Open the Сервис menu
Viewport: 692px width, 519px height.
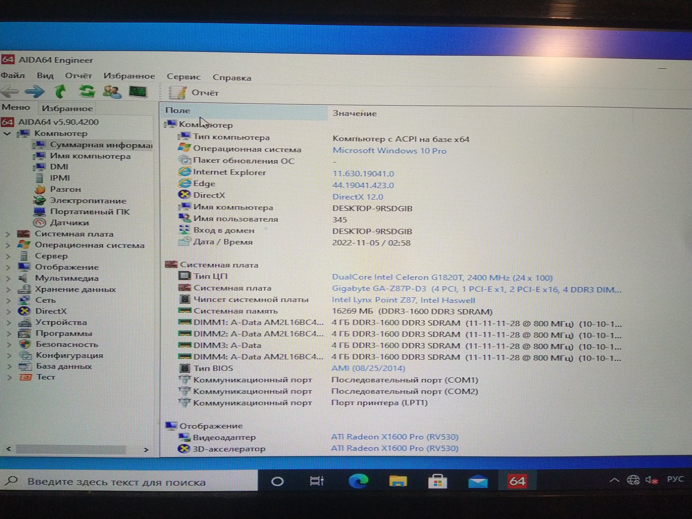pyautogui.click(x=183, y=77)
